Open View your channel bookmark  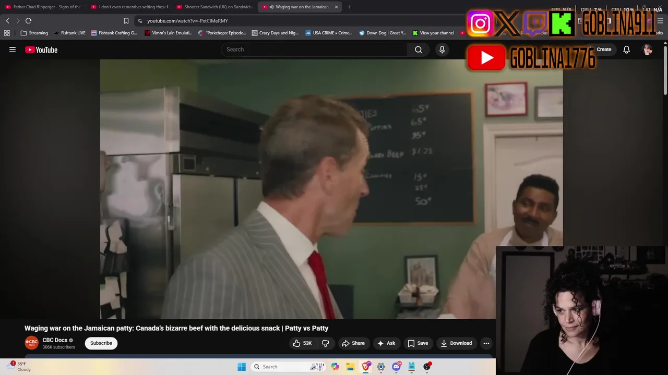tap(433, 33)
